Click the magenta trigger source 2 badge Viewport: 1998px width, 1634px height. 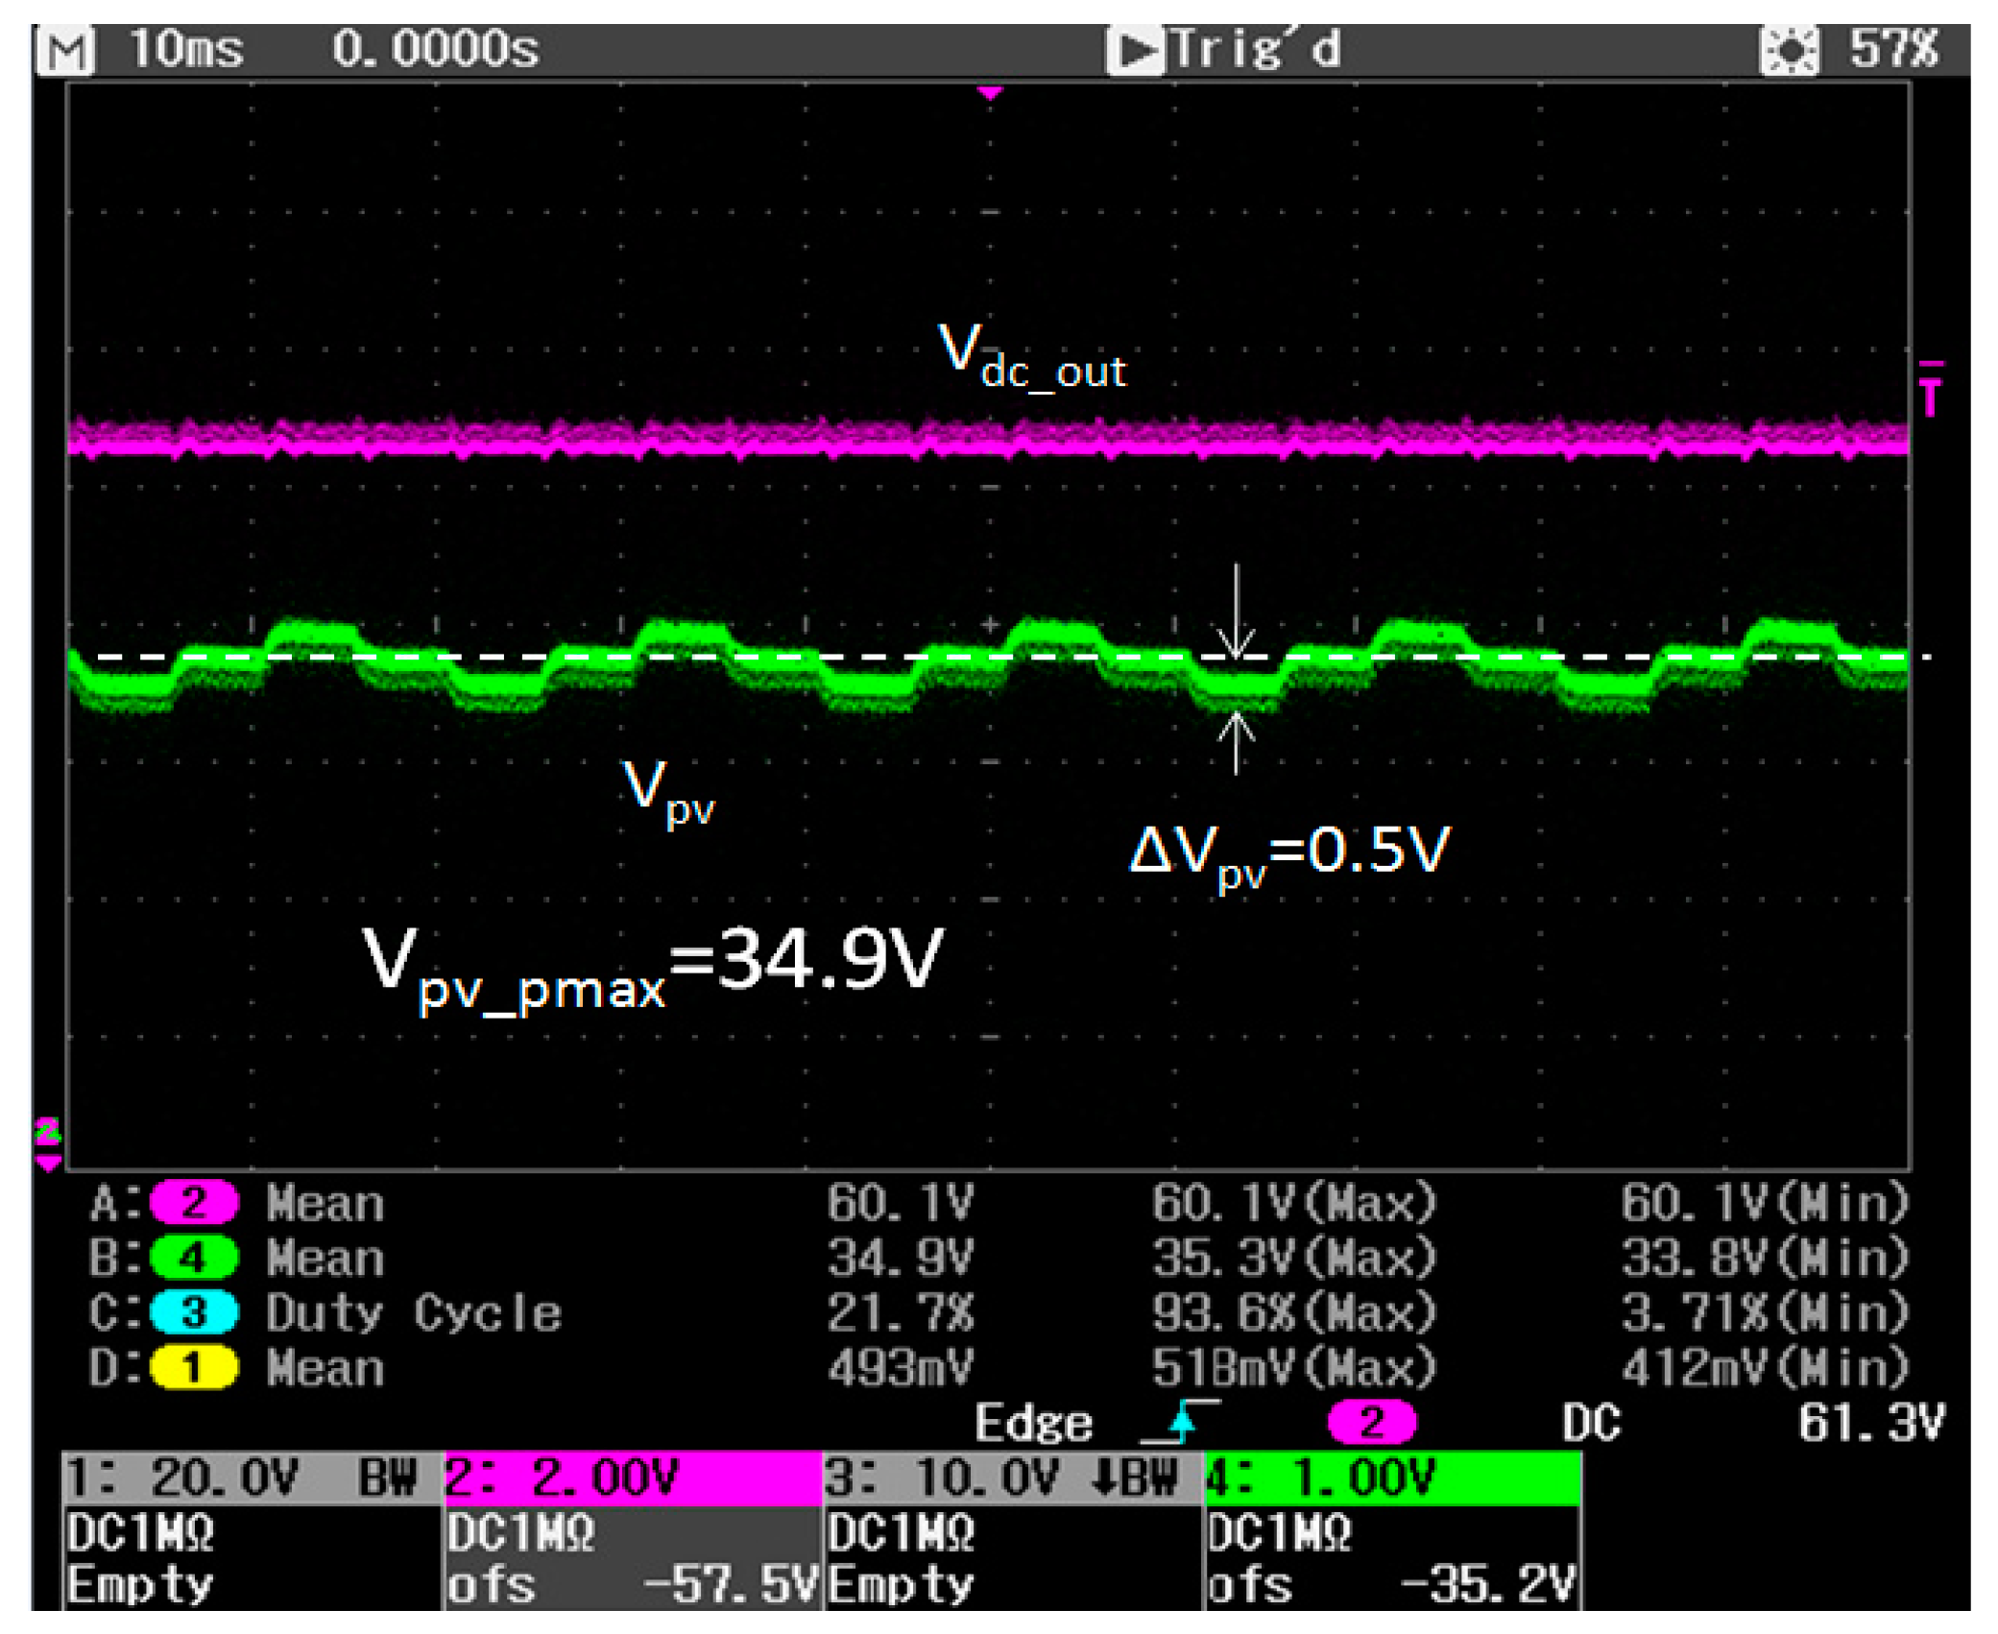1371,1422
